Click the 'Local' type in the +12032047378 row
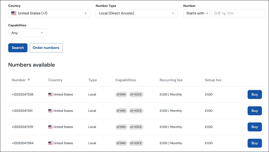The height and width of the screenshot is (152, 269). (x=92, y=127)
